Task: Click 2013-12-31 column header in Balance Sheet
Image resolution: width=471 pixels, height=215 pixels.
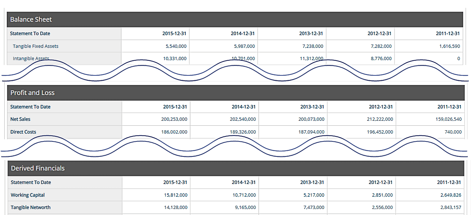Action: coord(311,34)
